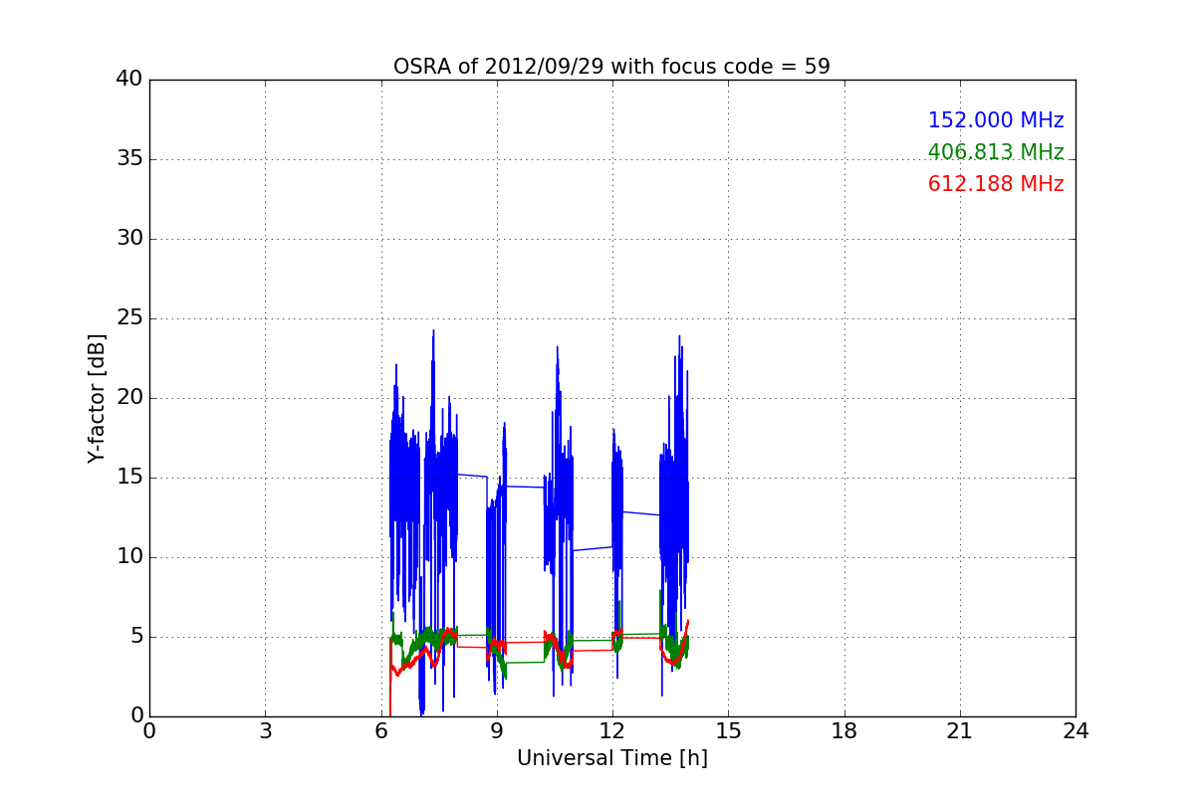The width and height of the screenshot is (1195, 796).
Task: Click the x-axis tick label 24
Action: point(1075,730)
